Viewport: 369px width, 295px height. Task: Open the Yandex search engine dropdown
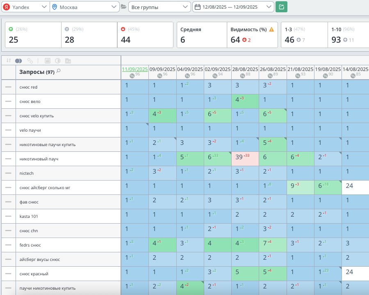click(25, 7)
